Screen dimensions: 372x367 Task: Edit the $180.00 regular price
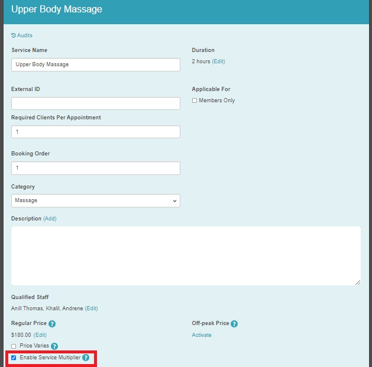pos(40,335)
